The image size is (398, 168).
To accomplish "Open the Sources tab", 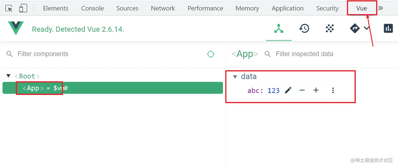I will [127, 8].
